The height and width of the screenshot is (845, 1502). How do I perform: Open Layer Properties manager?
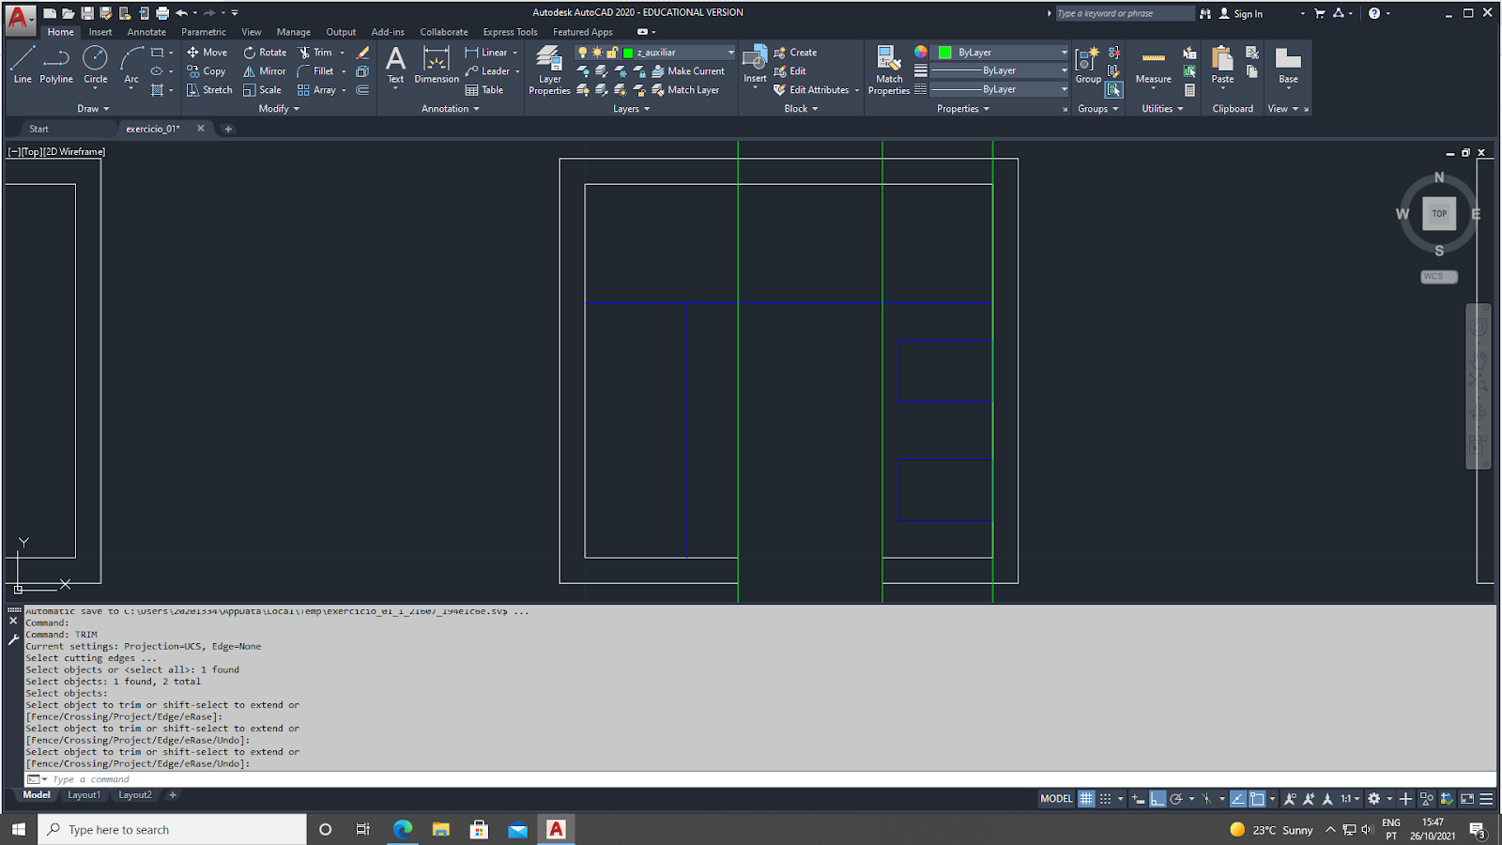click(549, 70)
